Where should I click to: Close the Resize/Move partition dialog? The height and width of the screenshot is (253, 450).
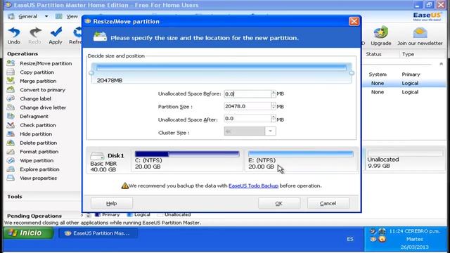click(354, 21)
